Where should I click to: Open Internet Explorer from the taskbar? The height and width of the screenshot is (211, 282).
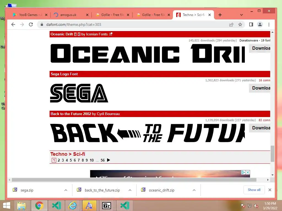72,206
